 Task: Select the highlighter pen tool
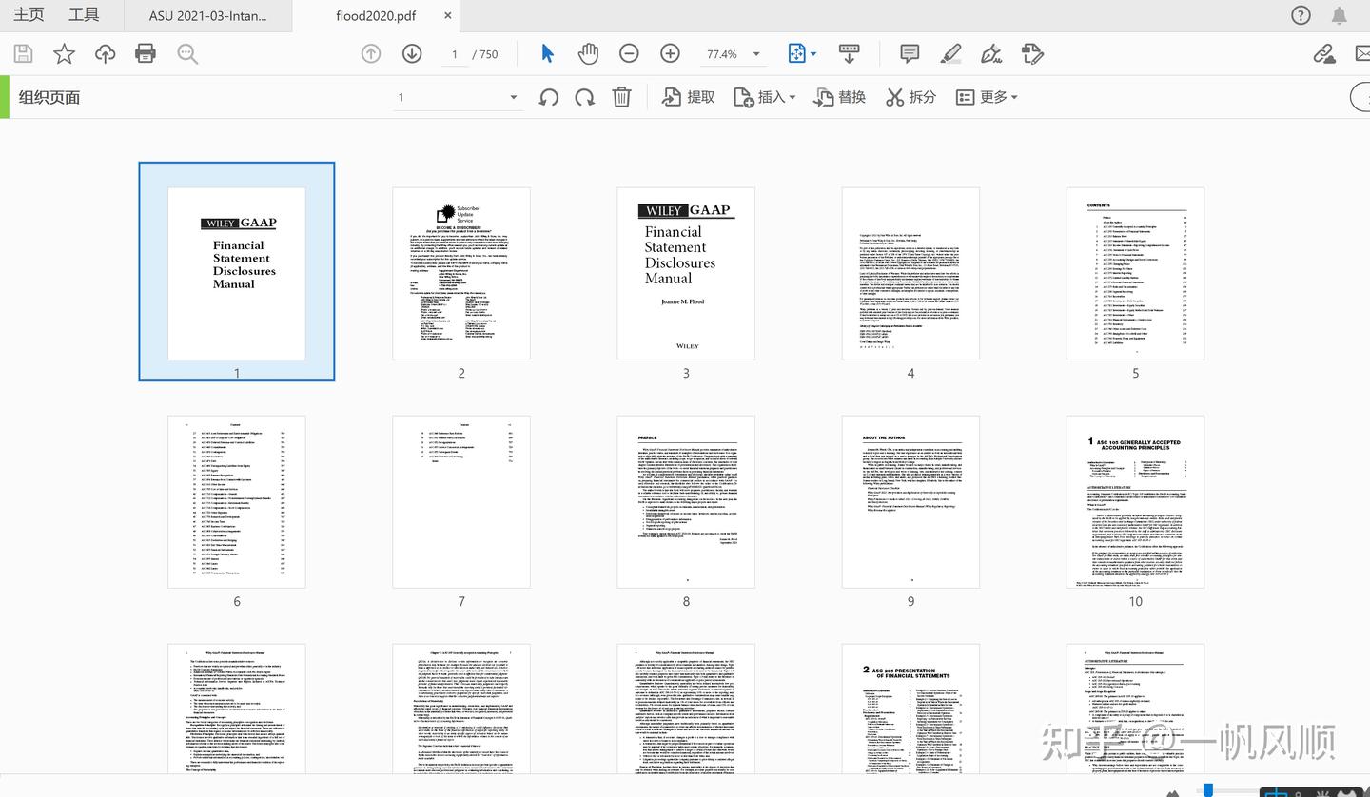point(950,54)
